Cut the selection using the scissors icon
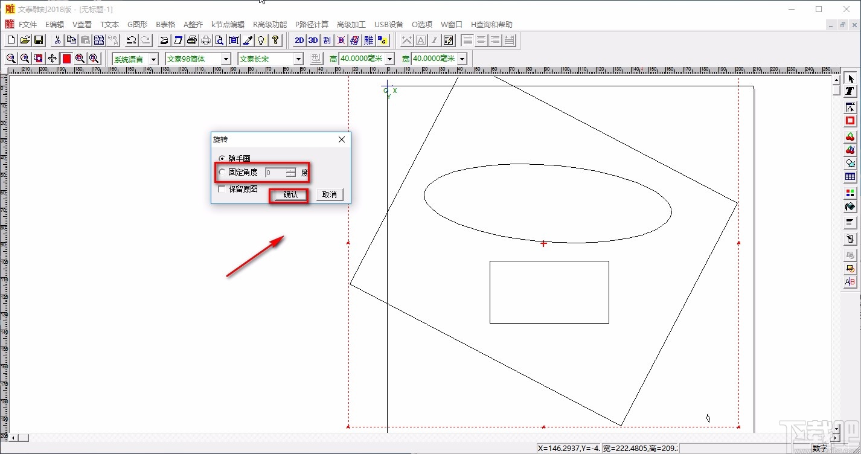This screenshot has height=454, width=861. click(x=57, y=40)
